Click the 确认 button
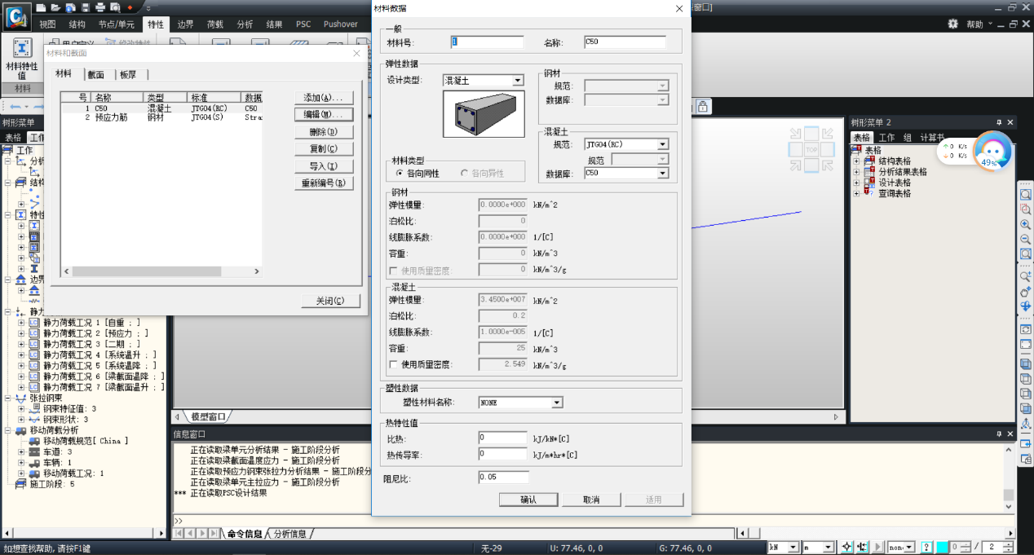Screen dimensions: 1034x555 tap(528, 500)
